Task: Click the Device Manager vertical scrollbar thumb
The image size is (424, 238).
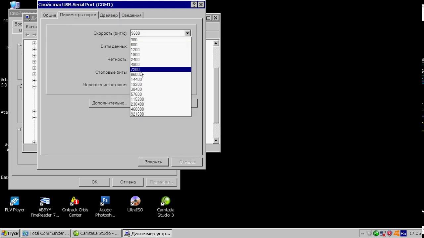Action: click(x=216, y=95)
